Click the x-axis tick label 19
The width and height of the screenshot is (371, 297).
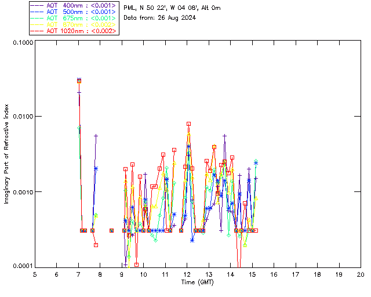tap(339, 274)
